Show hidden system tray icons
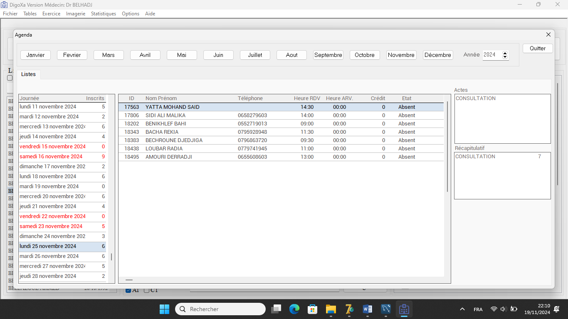This screenshot has width=568, height=319. [x=462, y=309]
